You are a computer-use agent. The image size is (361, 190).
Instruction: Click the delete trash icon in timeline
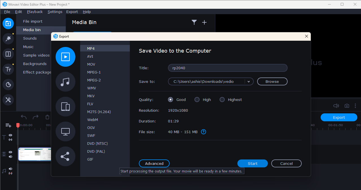[x=47, y=117]
